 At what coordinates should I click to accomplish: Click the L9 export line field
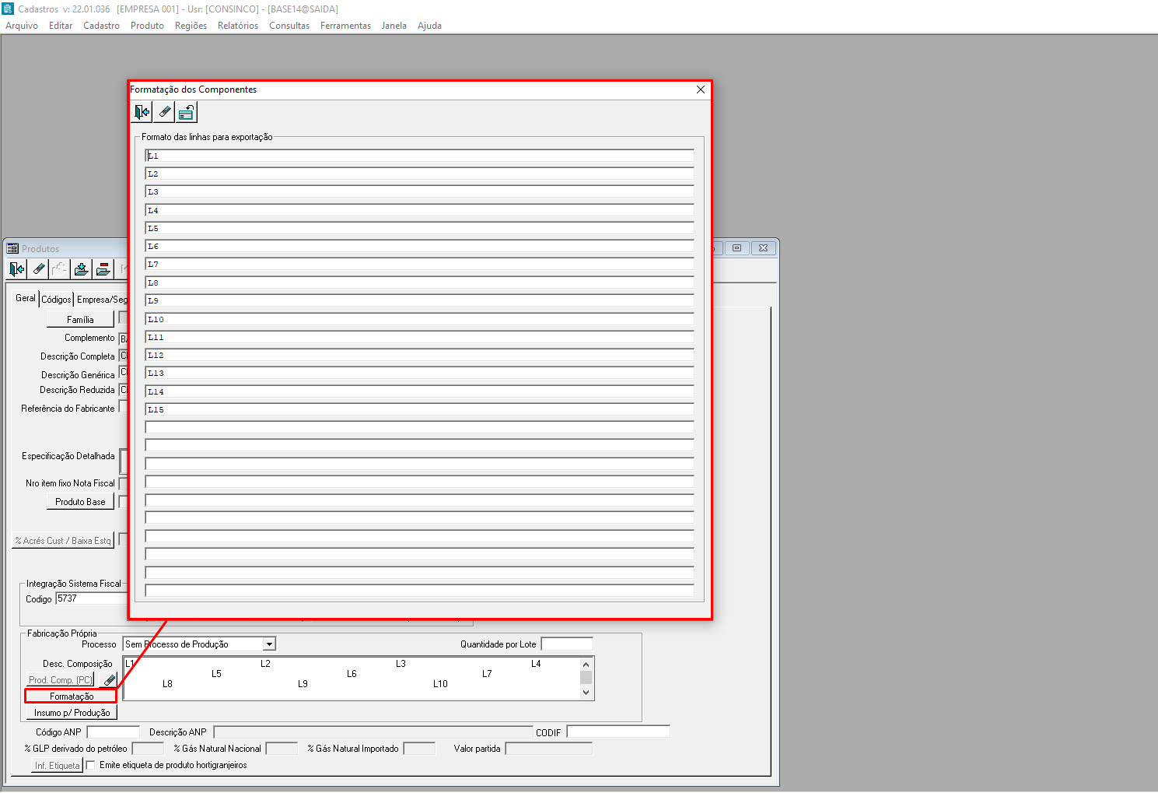coord(419,300)
